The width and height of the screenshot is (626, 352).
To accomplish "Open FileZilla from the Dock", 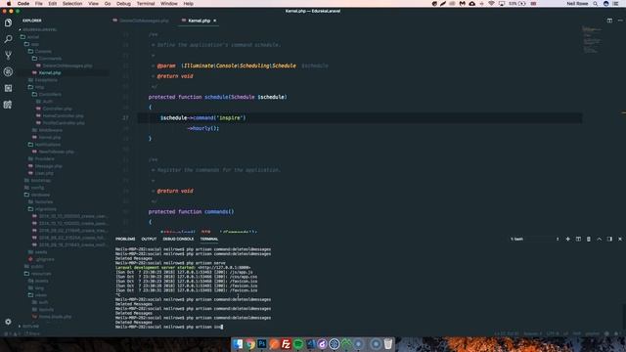I will click(x=286, y=344).
